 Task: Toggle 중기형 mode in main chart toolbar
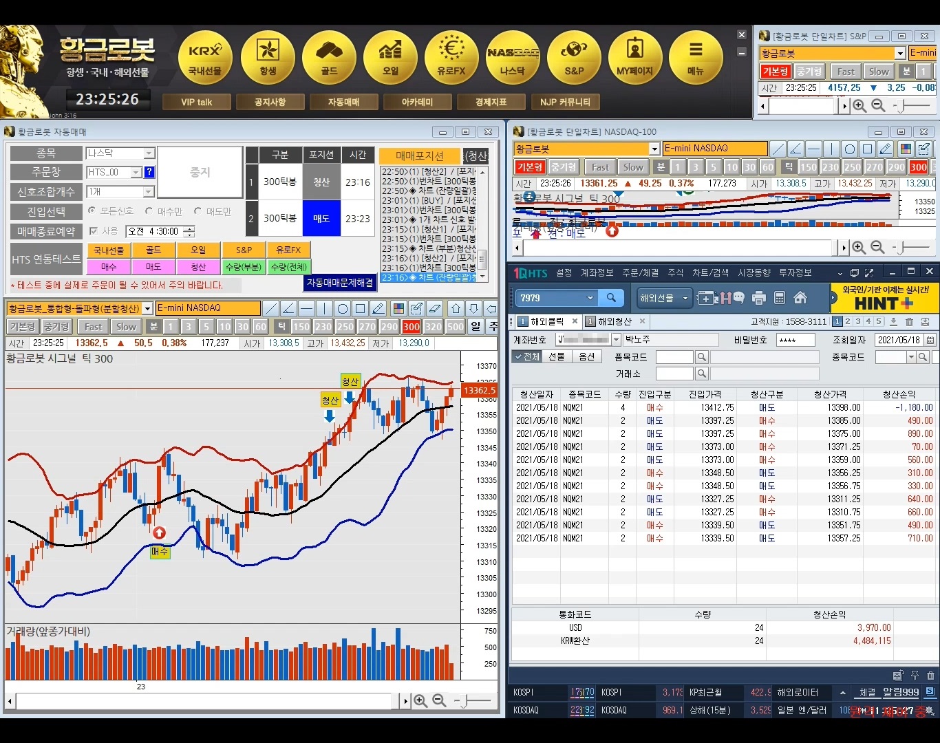[x=56, y=327]
